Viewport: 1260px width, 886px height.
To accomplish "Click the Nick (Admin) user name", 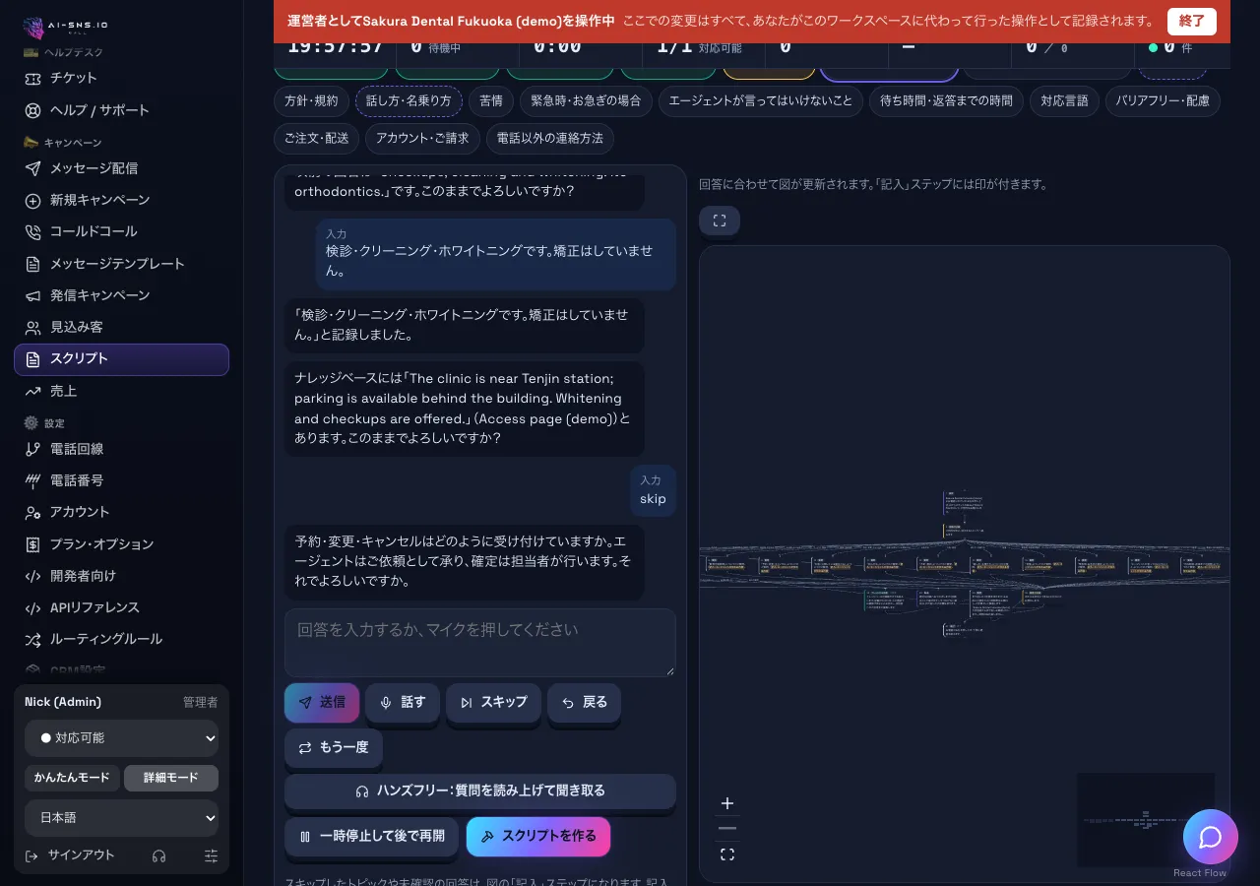I will point(63,702).
